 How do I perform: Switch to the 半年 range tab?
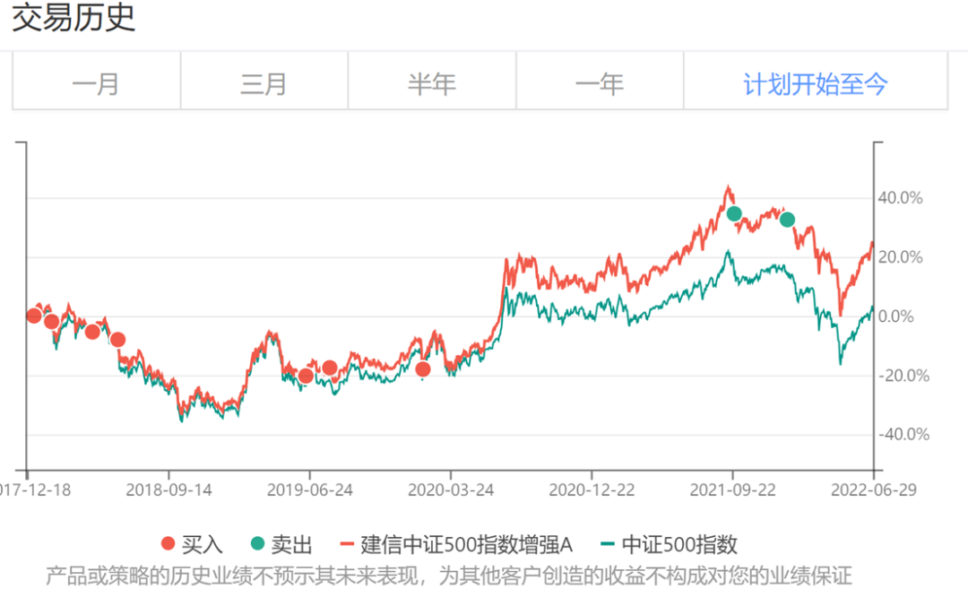(431, 82)
